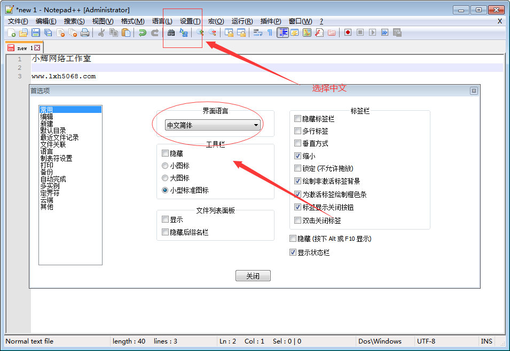The height and width of the screenshot is (351, 510).
Task: Toggle Word Wrap toolbar icon
Action: pyautogui.click(x=258, y=32)
